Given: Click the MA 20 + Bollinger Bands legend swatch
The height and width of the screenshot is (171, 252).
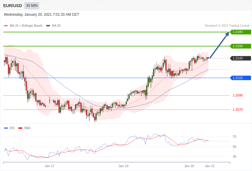Looking at the screenshot, I should point(6,26).
